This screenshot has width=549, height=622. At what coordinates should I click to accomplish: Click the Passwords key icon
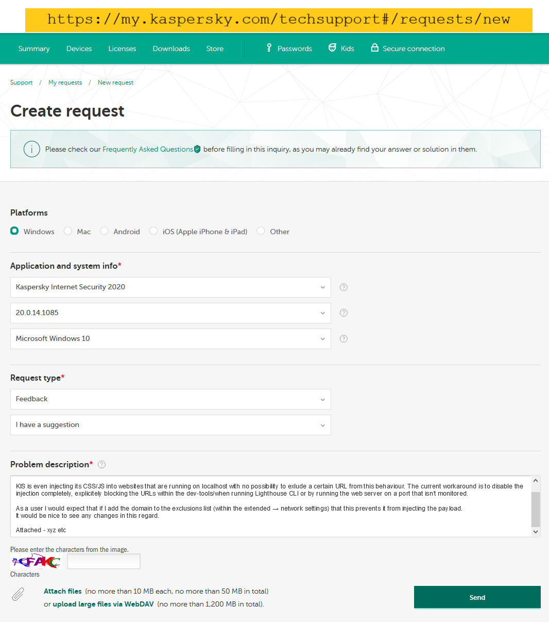269,48
